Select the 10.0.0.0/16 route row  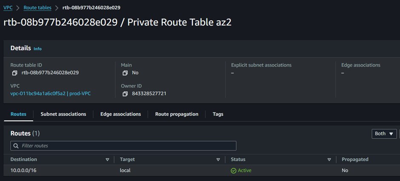coord(202,170)
